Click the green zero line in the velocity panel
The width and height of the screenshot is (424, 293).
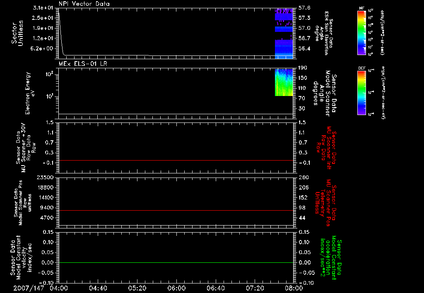[x=176, y=262]
